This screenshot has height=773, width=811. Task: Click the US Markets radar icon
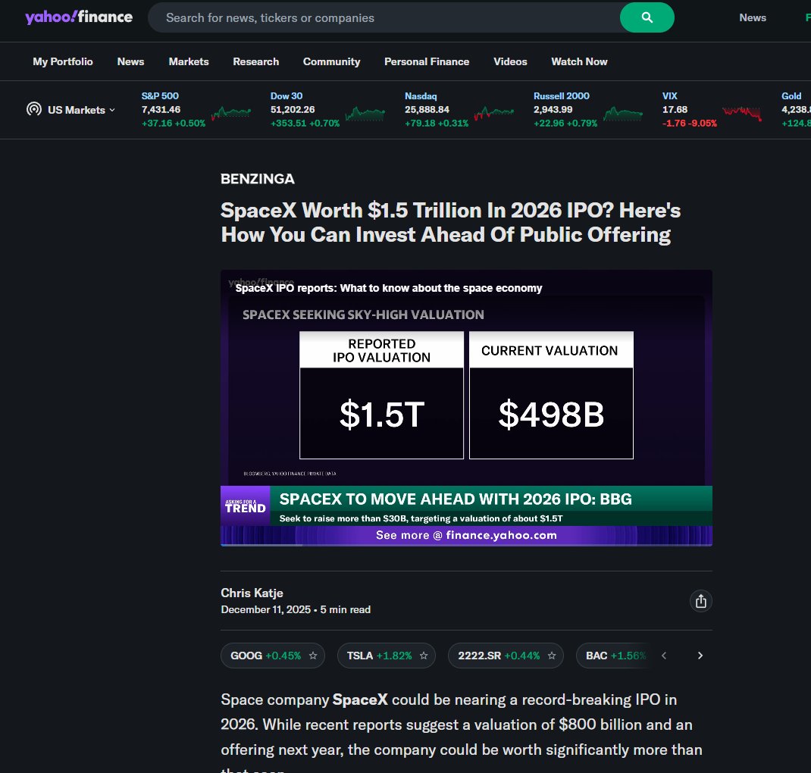click(x=34, y=109)
